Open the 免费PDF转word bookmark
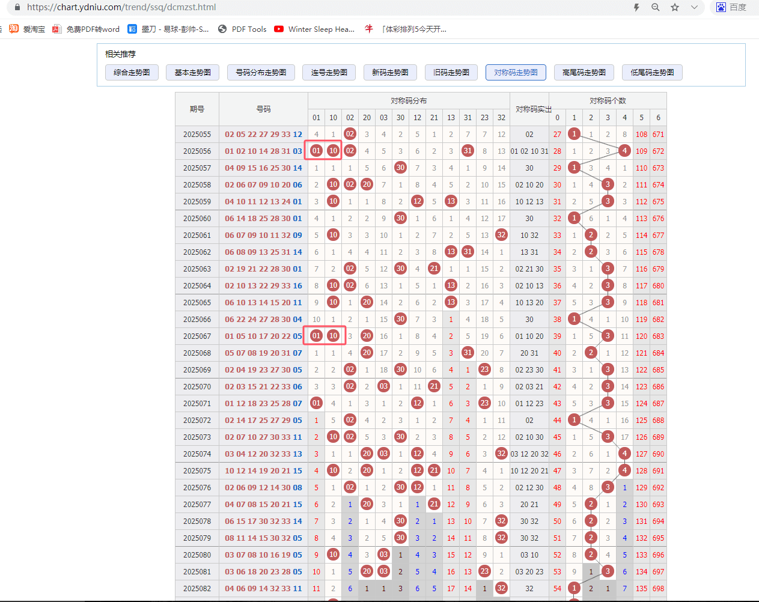759x602 pixels. [86, 29]
